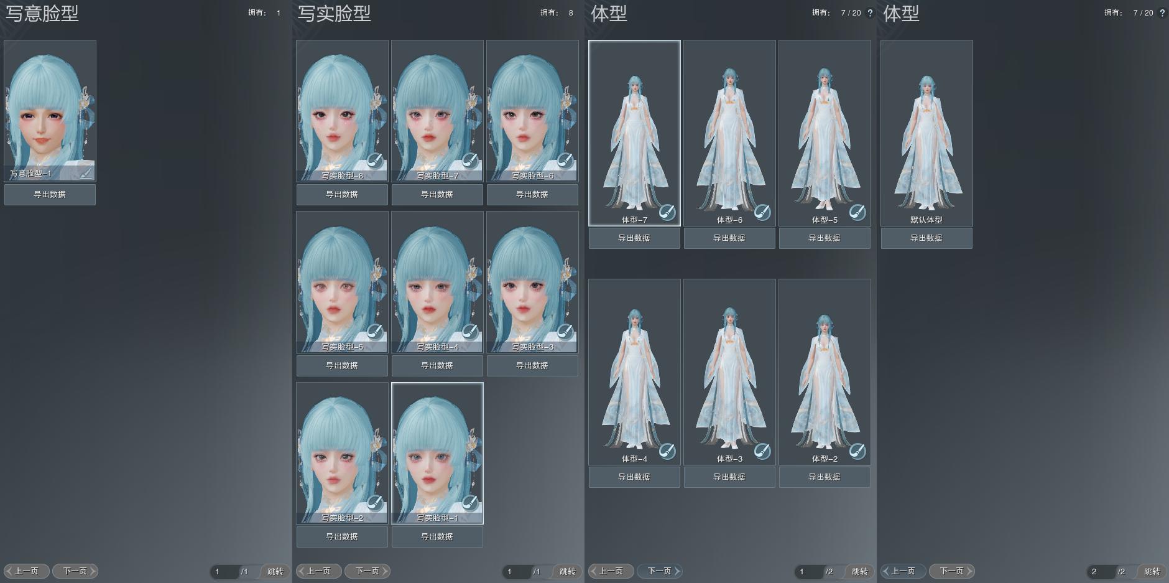The width and height of the screenshot is (1169, 583).
Task: Select the 默认体型 body thumbnail
Action: 926,131
